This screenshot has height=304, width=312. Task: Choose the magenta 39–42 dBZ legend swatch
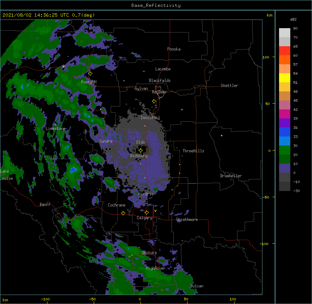click(x=284, y=114)
